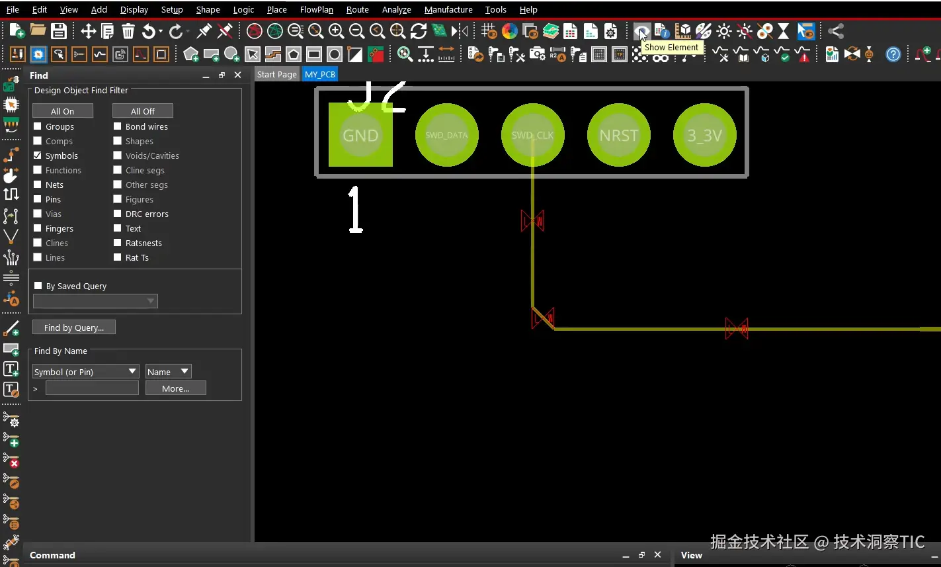Check the Ratsnests checkbox
941x567 pixels.
coord(118,243)
